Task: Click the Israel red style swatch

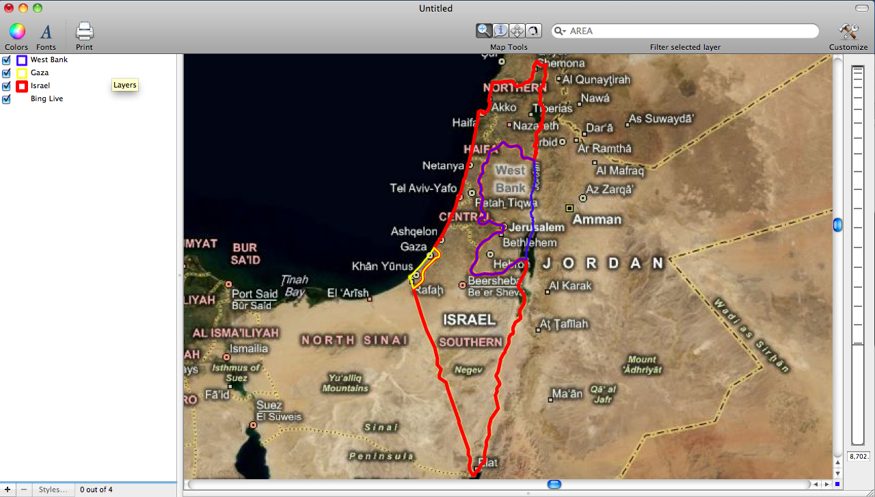Action: click(22, 86)
